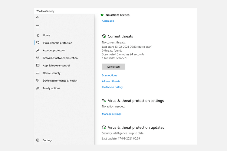
Task: Click 'Last update: 17-02-2021 00:29' text
Action: pos(121,139)
